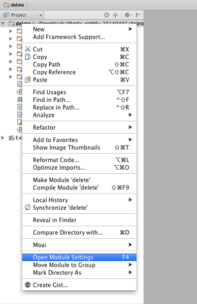Choose Reveal in Finder
This screenshot has height=304, width=197.
pyautogui.click(x=79, y=220)
